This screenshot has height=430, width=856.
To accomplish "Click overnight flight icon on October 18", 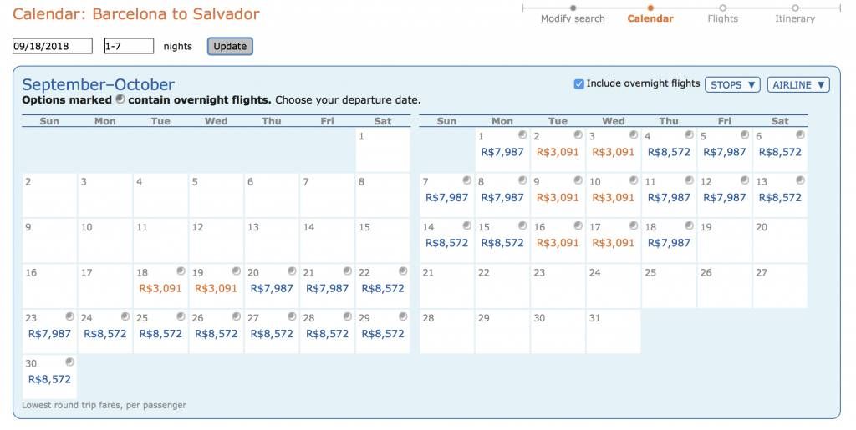I will (x=690, y=225).
